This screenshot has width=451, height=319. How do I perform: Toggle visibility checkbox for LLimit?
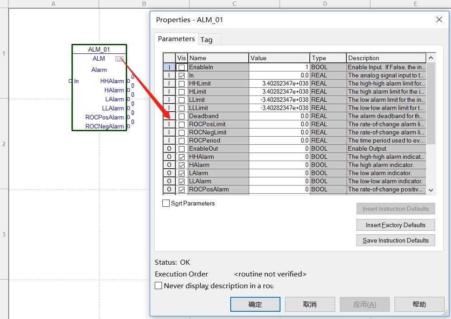click(x=181, y=100)
